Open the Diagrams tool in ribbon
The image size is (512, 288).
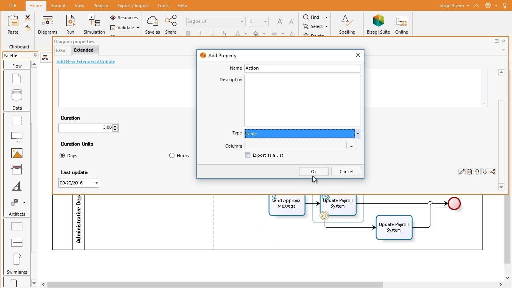(48, 24)
